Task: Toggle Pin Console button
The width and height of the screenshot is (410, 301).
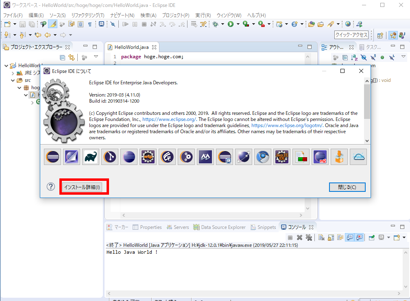Action: (372, 237)
